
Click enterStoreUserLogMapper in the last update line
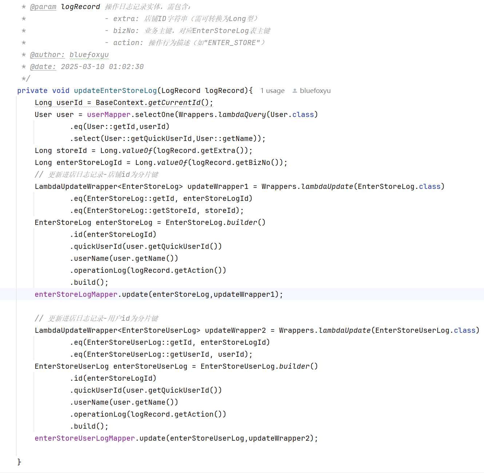coord(85,438)
